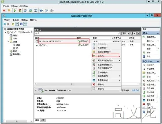This screenshot has width=162, height=124.
Task: Click the red stop VM icon
Action: pyautogui.click(x=4, y=11)
